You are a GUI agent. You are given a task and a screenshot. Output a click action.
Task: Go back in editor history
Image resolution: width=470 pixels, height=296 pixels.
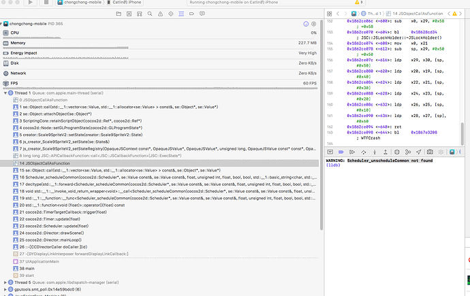(338, 14)
